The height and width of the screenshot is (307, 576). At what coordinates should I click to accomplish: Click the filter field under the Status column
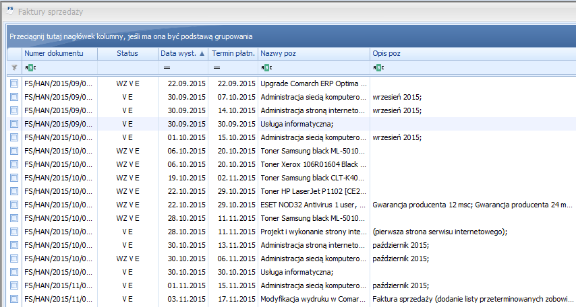[127, 67]
